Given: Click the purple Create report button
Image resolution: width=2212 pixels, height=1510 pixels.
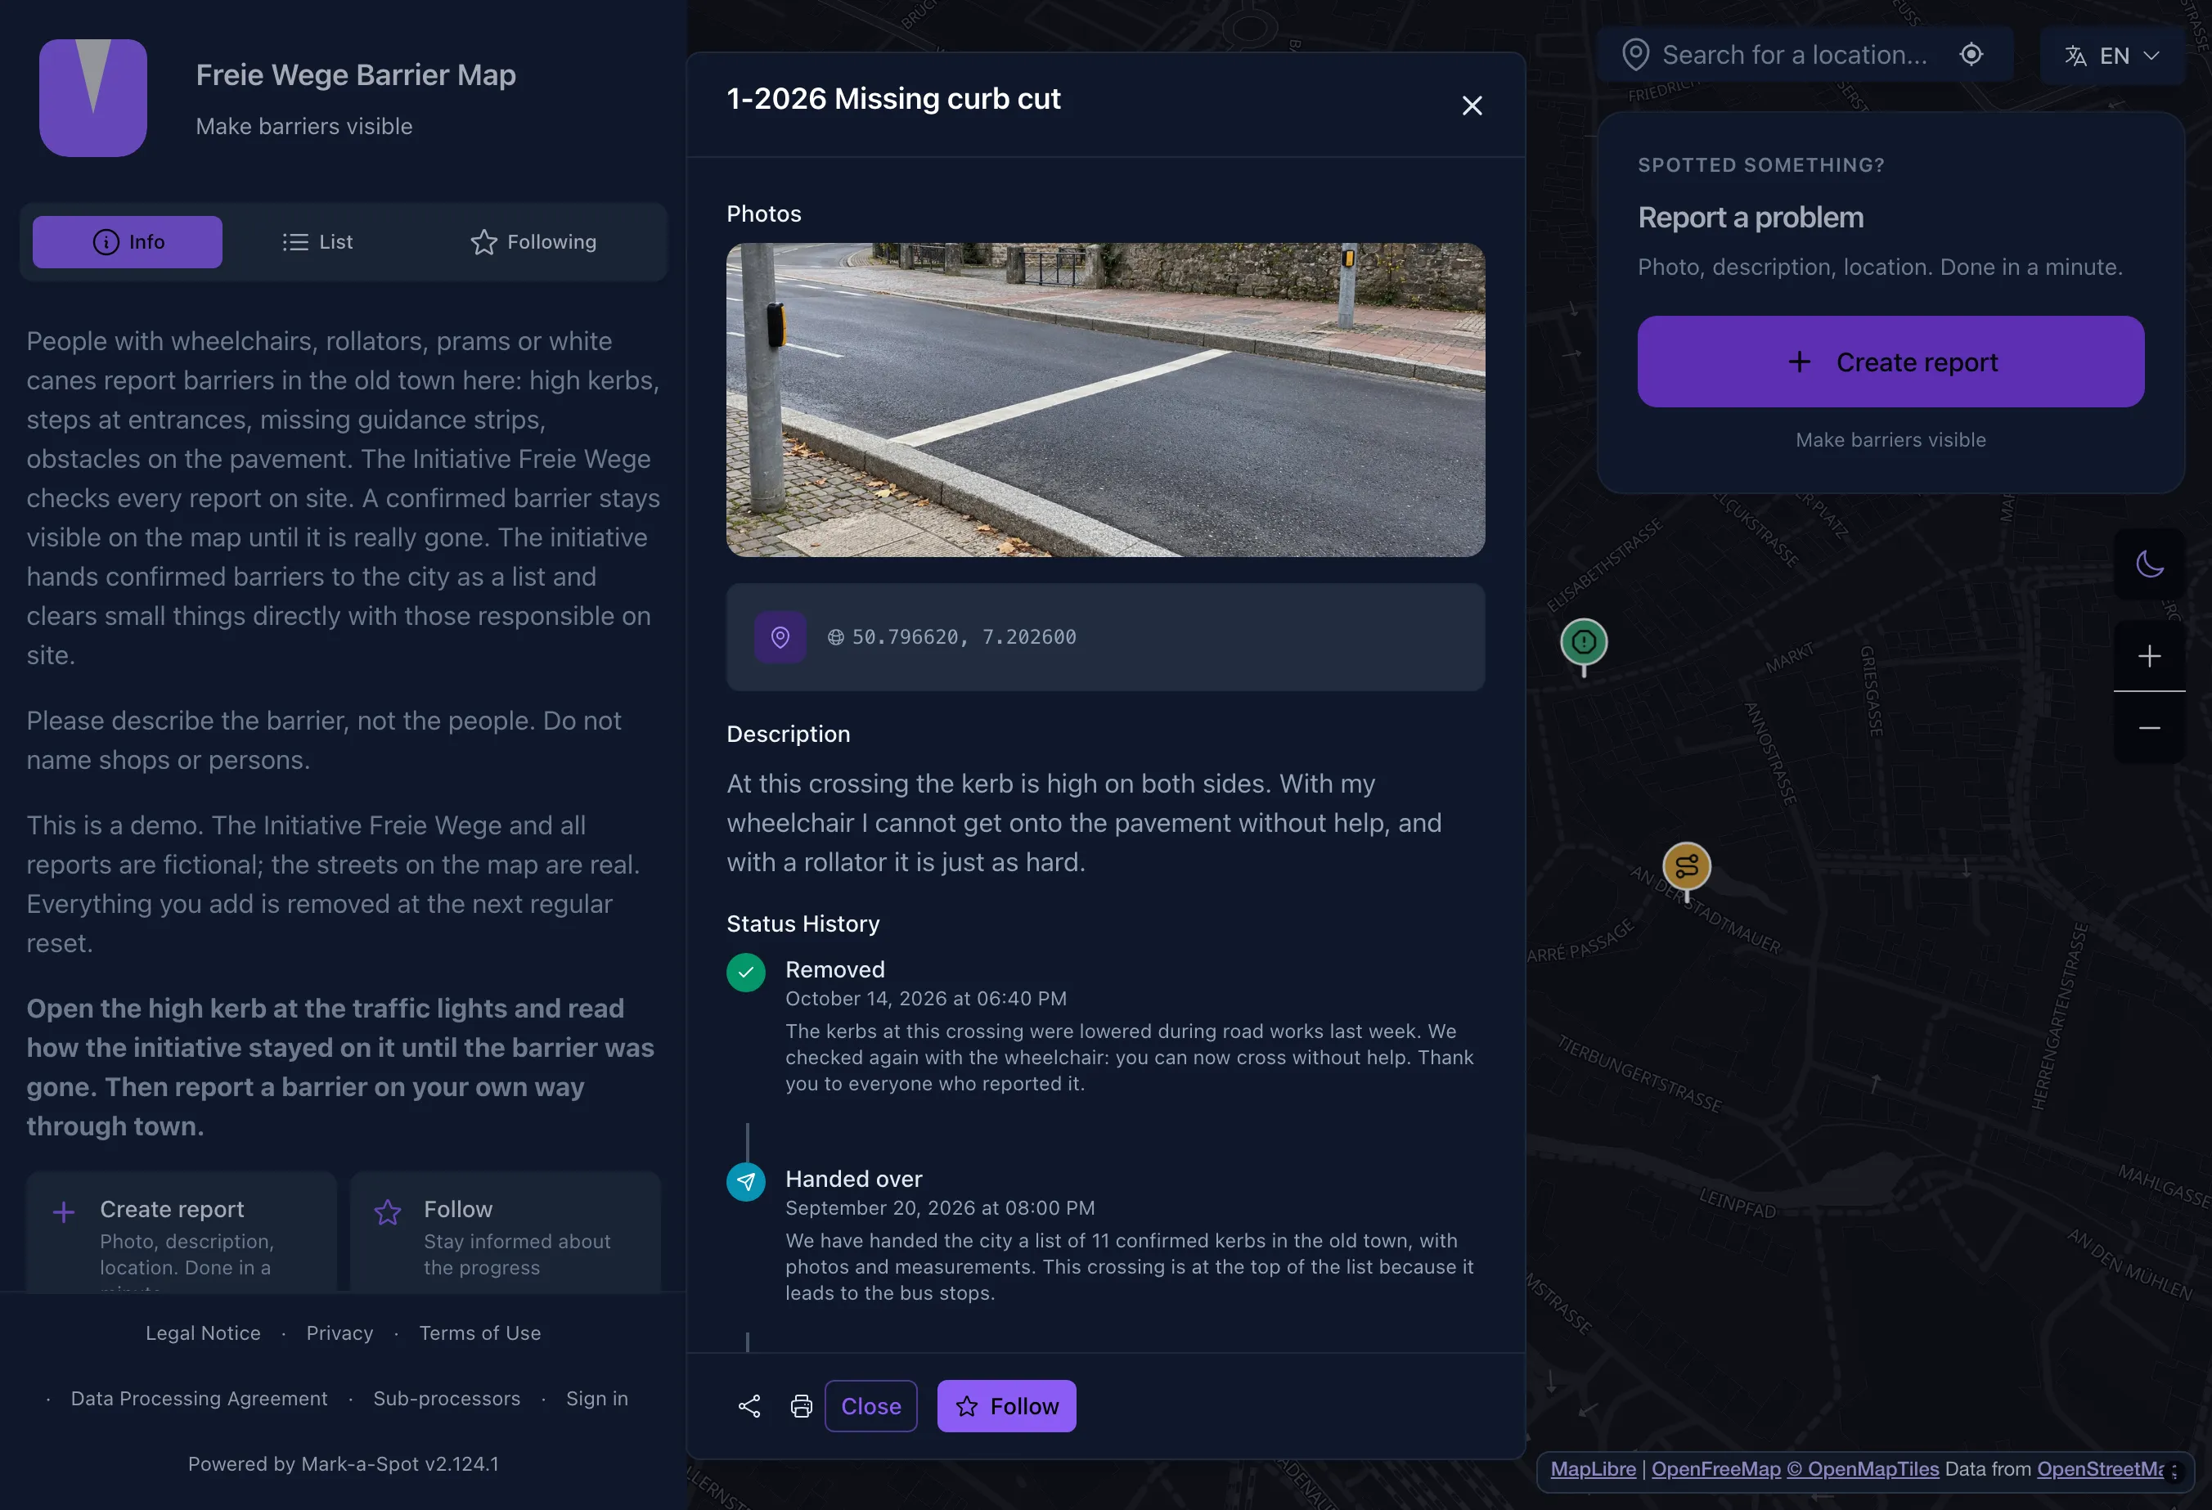Looking at the screenshot, I should pyautogui.click(x=1891, y=362).
